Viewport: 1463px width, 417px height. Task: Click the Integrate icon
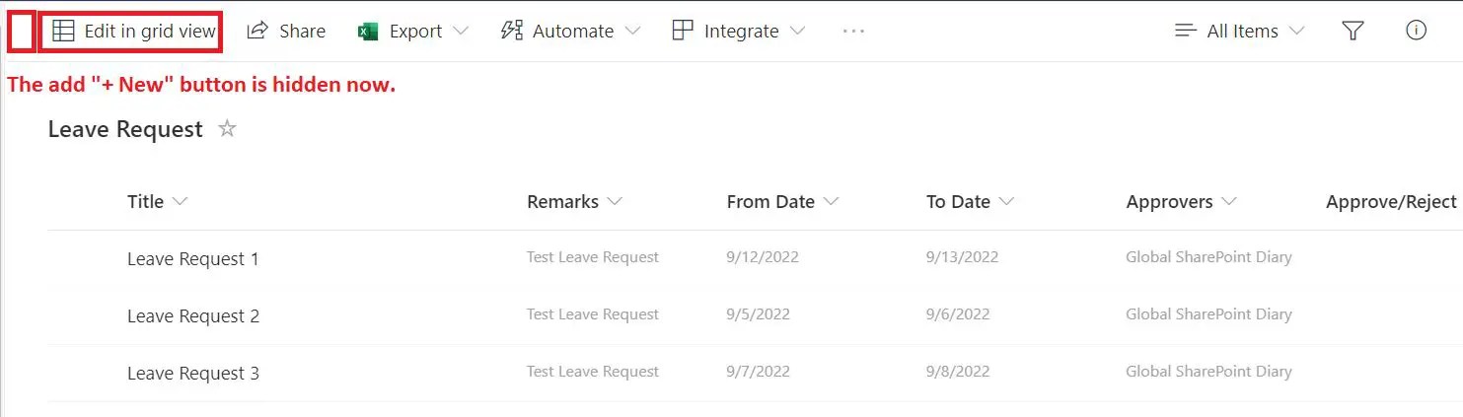(683, 32)
